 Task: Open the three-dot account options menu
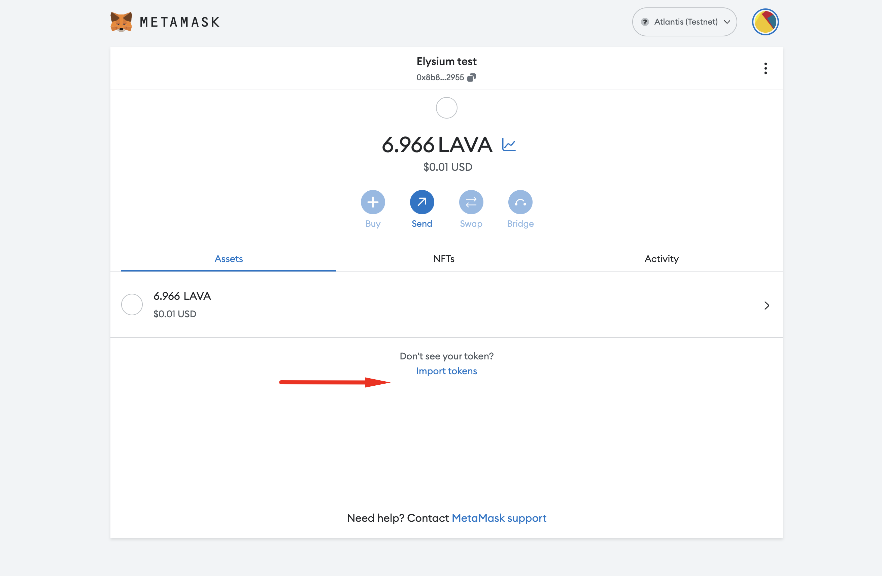point(765,68)
